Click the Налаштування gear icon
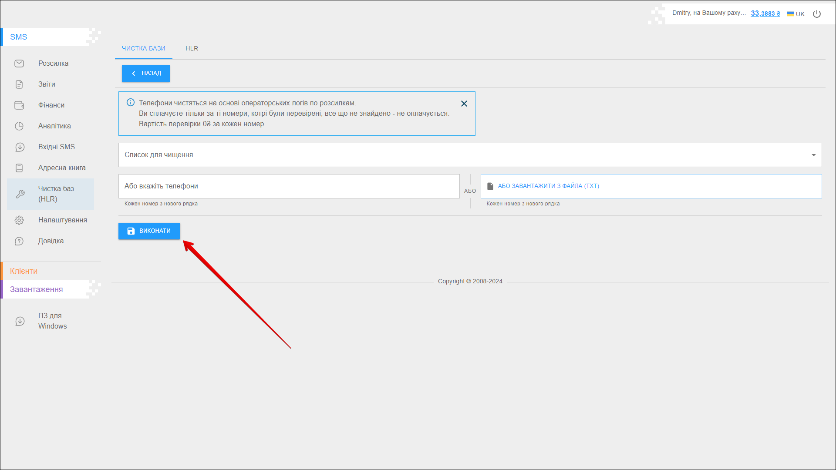 pyautogui.click(x=19, y=220)
